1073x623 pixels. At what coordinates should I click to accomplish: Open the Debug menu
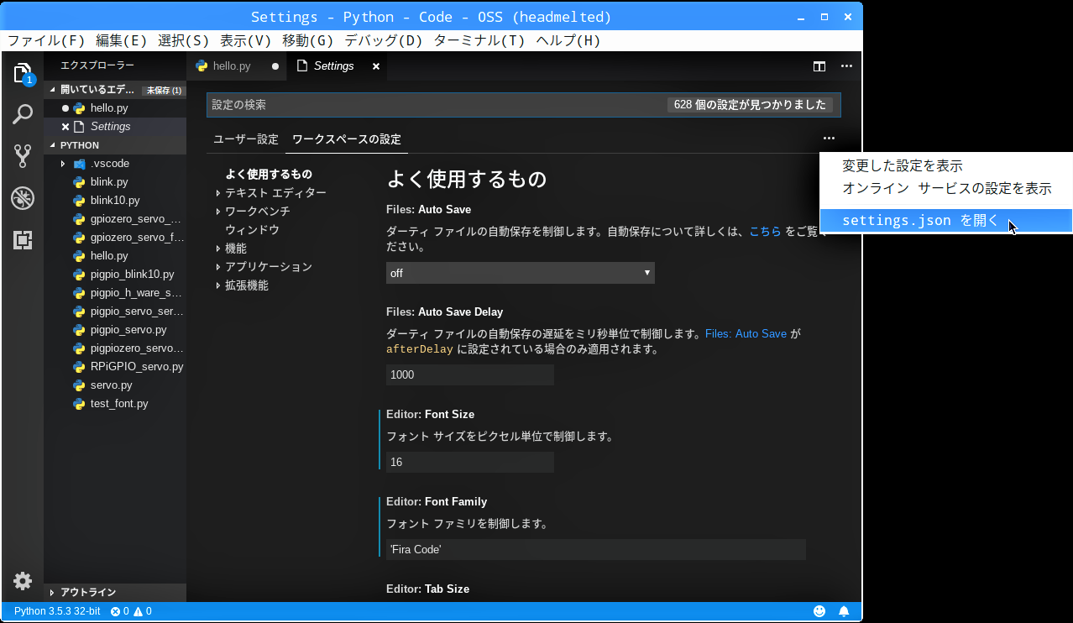pos(383,40)
